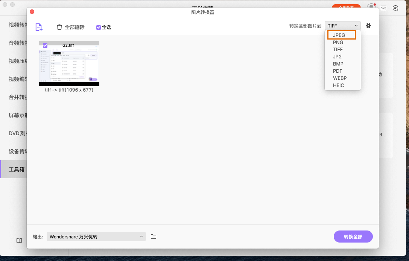Open the settings gear next to format dropdown
This screenshot has height=261, width=409.
368,26
